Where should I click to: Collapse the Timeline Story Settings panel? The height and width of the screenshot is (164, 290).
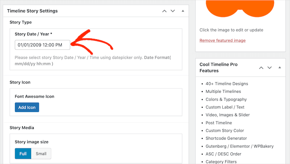click(183, 11)
